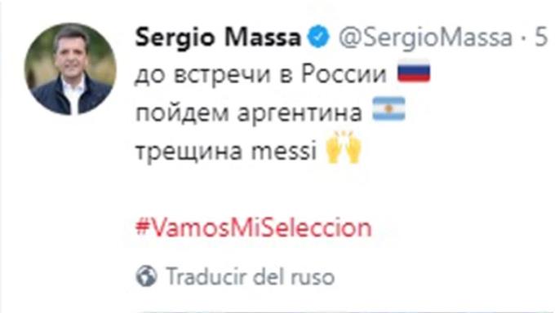Click the word пойдем in the tweet
The height and width of the screenshot is (313, 559).
click(x=182, y=113)
